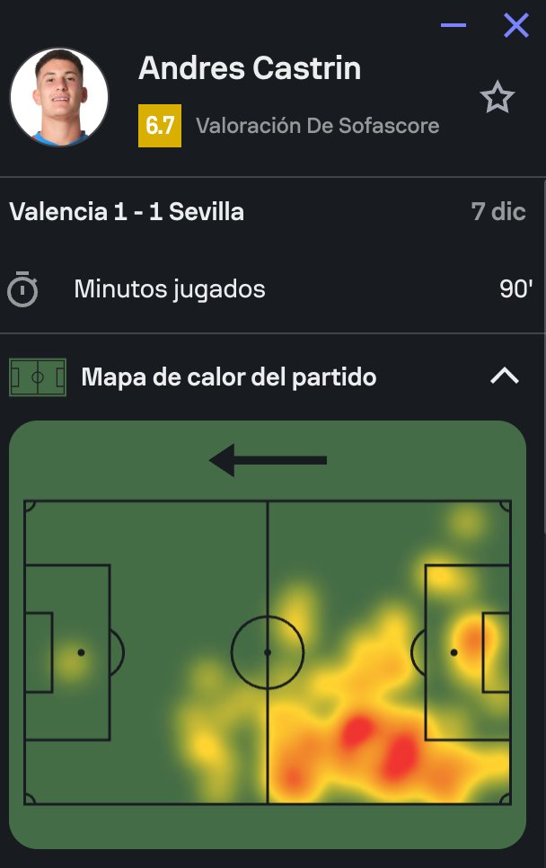Click the left goal box on the pitch
The height and width of the screenshot is (868, 546).
pyautogui.click(x=39, y=652)
